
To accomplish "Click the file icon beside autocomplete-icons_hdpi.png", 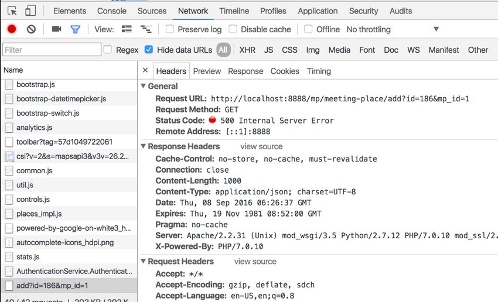I will point(9,243).
